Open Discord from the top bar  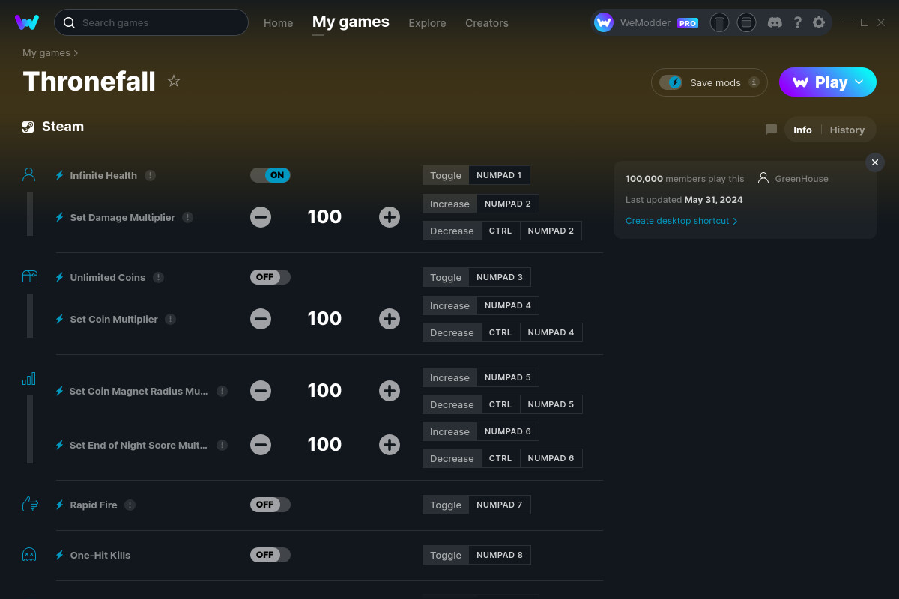click(x=775, y=22)
